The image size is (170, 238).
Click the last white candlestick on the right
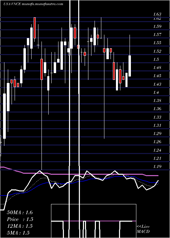[x=130, y=66]
